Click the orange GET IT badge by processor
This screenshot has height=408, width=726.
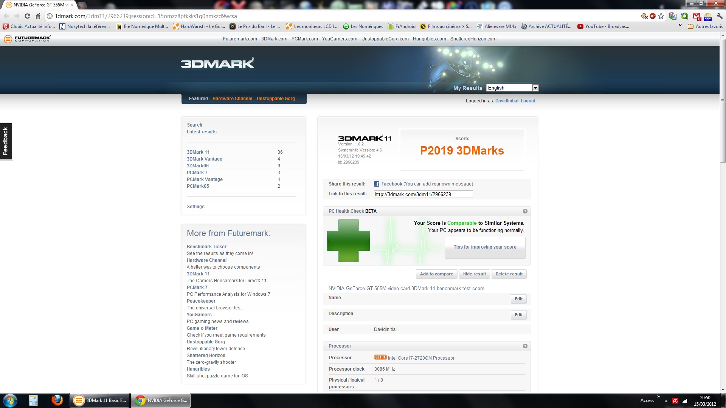[x=380, y=357]
